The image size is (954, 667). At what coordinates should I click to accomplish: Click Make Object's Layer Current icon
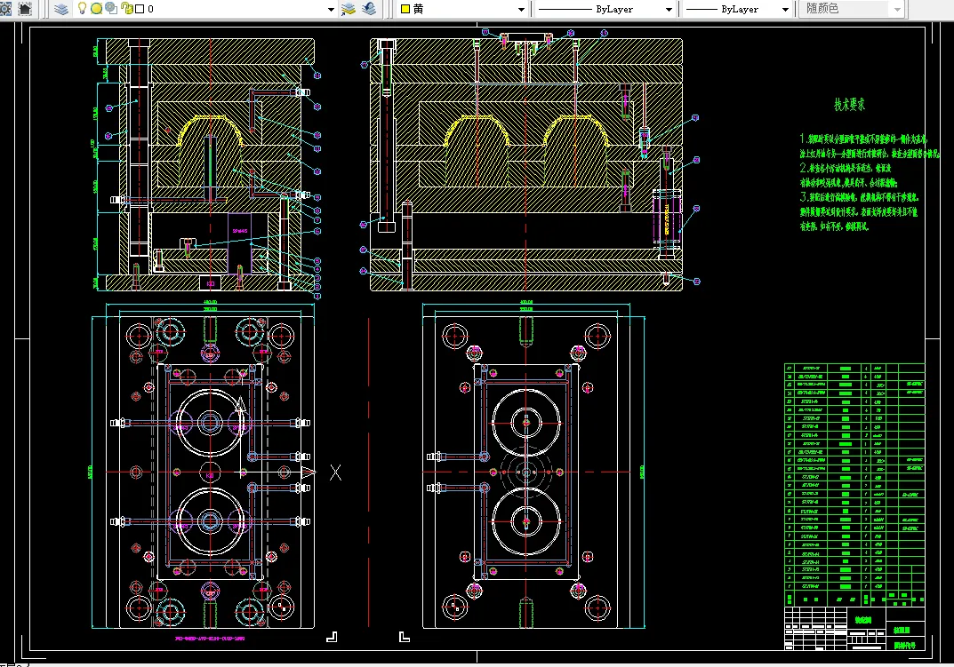[x=349, y=9]
